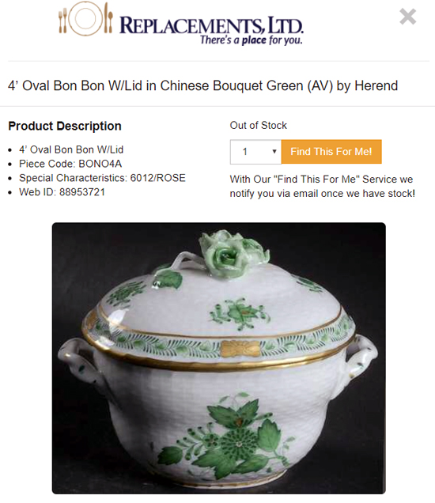435x503 pixels.
Task: Click the Out of Stock status label
Action: coord(259,126)
